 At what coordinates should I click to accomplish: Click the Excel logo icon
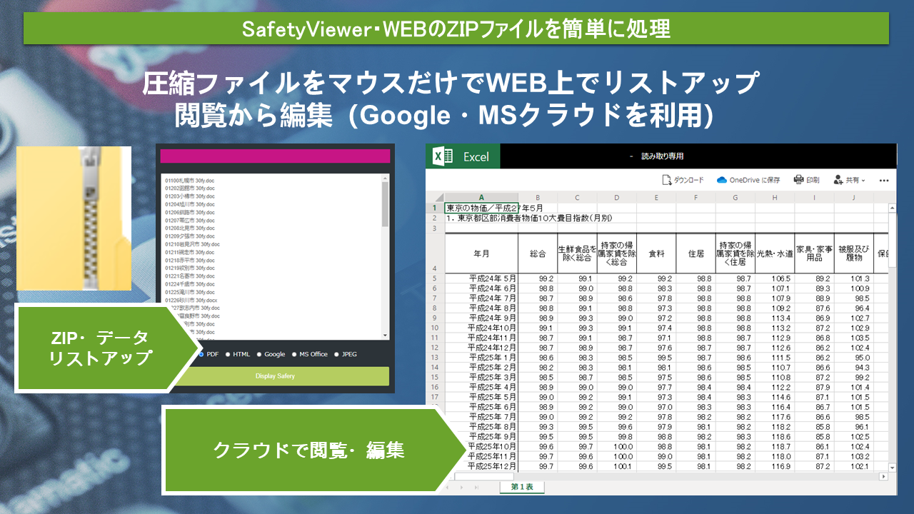[443, 156]
